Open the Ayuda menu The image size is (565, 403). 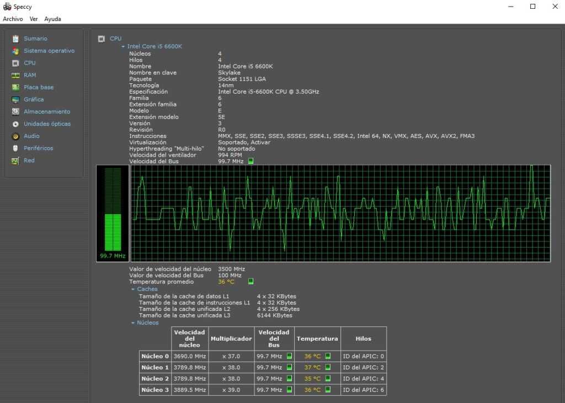(x=52, y=19)
